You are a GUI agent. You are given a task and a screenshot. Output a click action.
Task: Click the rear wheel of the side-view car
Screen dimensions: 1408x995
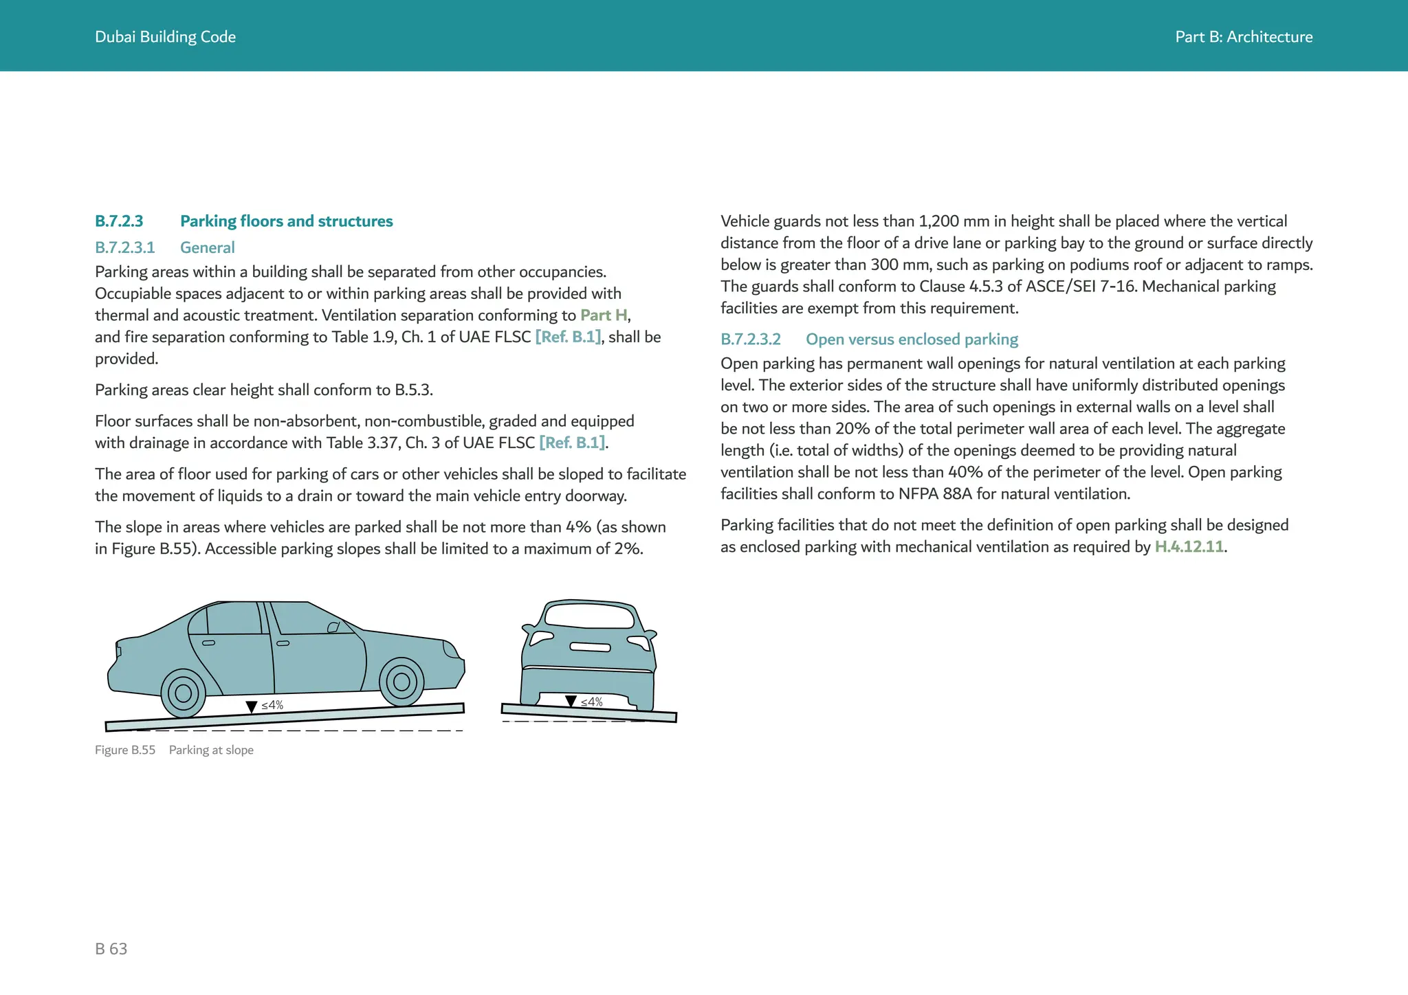[183, 693]
